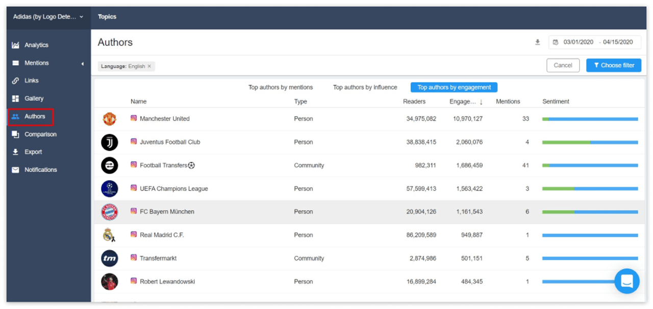The width and height of the screenshot is (653, 309).
Task: Click the Notifications envelope icon
Action: coord(15,170)
